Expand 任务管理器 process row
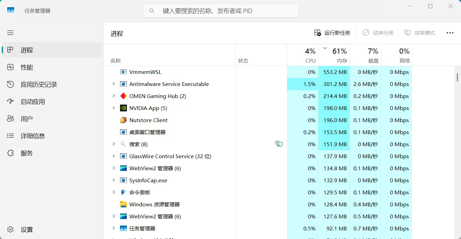The image size is (461, 239). [114, 228]
